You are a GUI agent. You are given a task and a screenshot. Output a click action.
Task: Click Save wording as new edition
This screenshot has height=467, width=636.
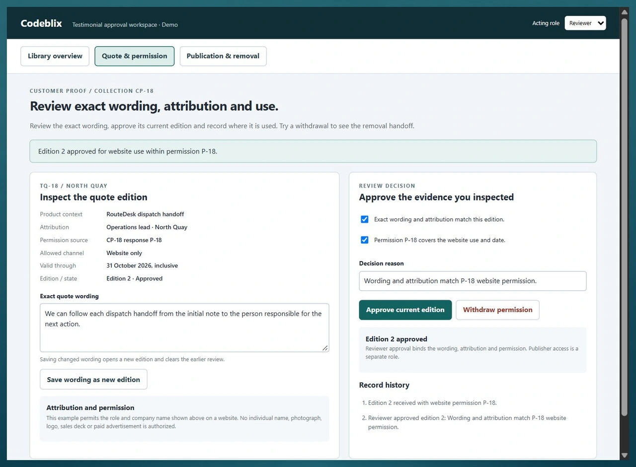tap(93, 380)
